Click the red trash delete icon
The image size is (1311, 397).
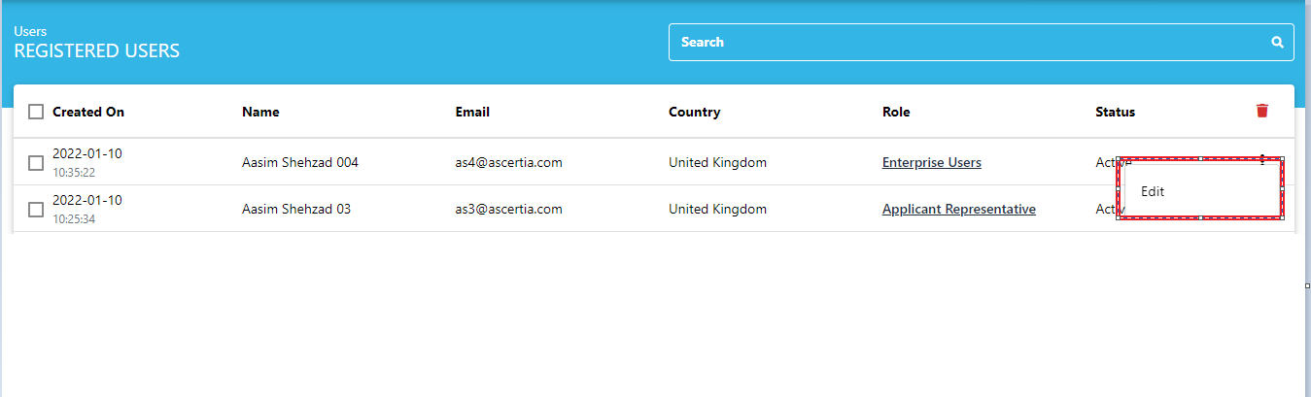pyautogui.click(x=1262, y=111)
